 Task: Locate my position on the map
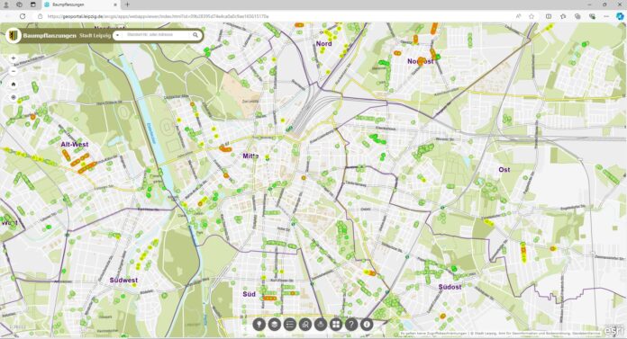coord(14,97)
